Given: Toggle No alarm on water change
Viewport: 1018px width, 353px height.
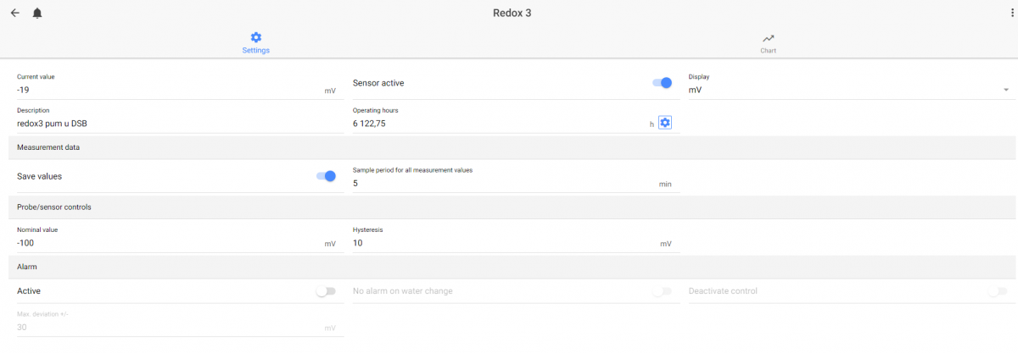Looking at the screenshot, I should pyautogui.click(x=662, y=291).
